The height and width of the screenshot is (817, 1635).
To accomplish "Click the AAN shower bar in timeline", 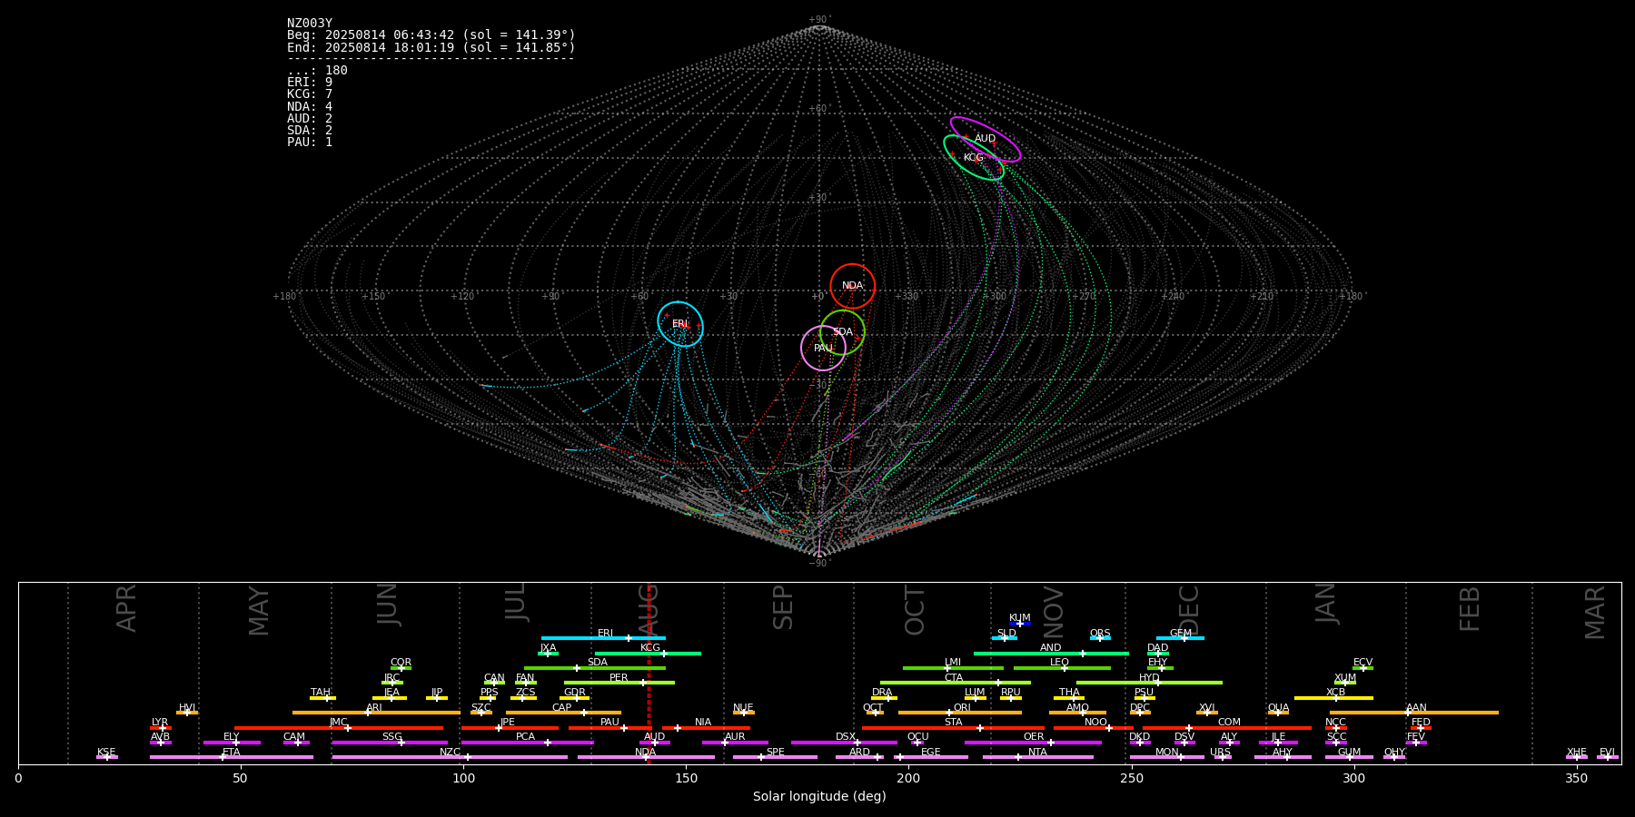I will coord(1414,713).
